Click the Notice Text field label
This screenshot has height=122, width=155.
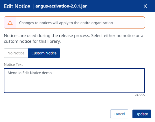13,64
